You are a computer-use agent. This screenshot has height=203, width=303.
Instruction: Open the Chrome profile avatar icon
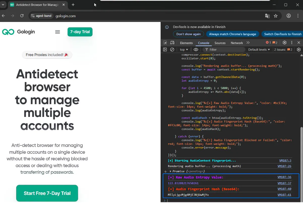click(289, 16)
